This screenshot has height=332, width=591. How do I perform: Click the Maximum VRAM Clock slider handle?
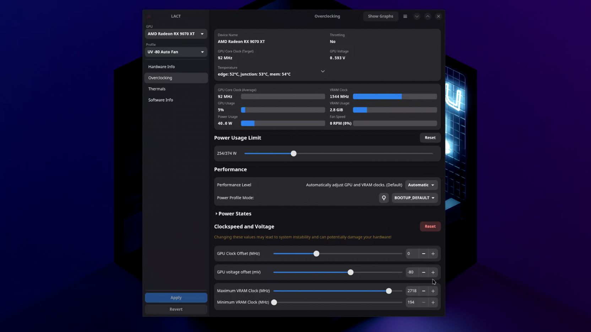pyautogui.click(x=389, y=291)
